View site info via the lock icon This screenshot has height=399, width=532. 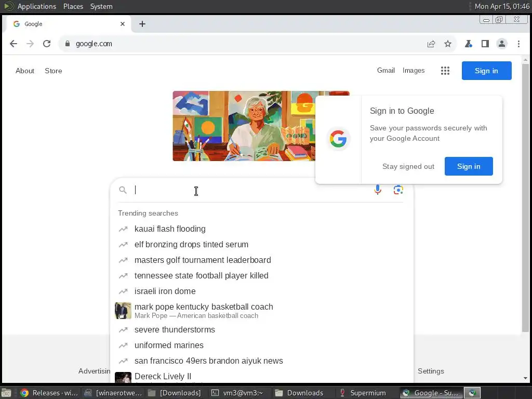pyautogui.click(x=68, y=44)
